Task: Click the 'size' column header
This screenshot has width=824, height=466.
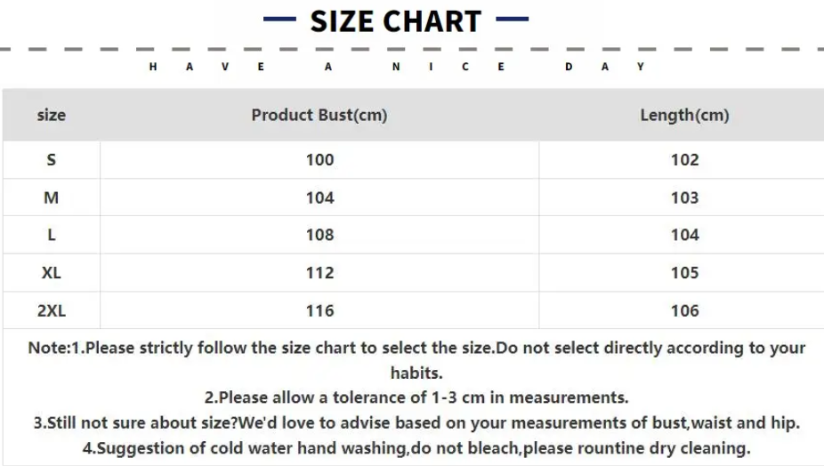Action: click(x=51, y=115)
